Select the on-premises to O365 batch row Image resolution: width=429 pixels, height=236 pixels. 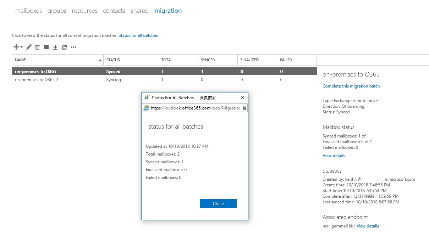(57, 71)
